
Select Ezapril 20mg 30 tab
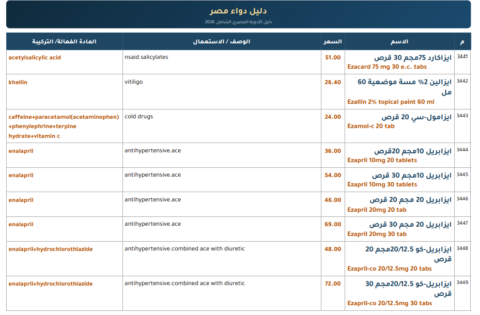[377, 234]
